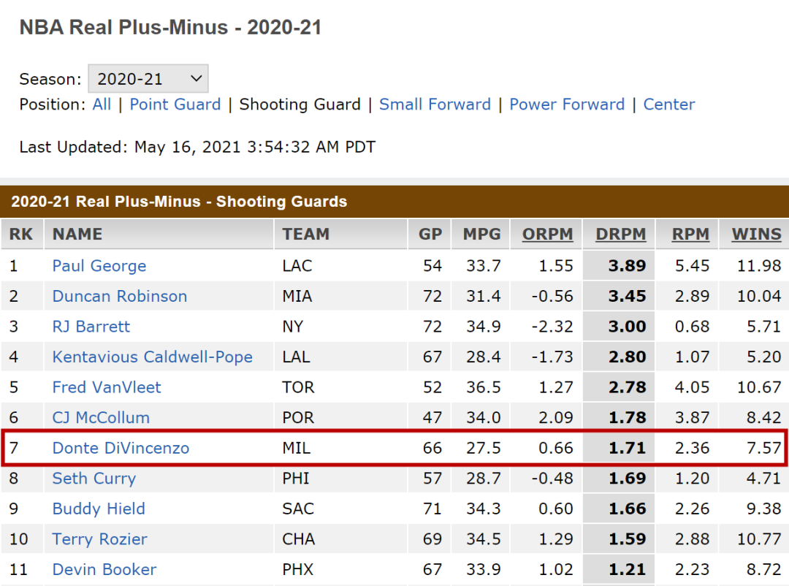Open Devin Booker player page
Screen dimensions: 789x586
tap(104, 569)
